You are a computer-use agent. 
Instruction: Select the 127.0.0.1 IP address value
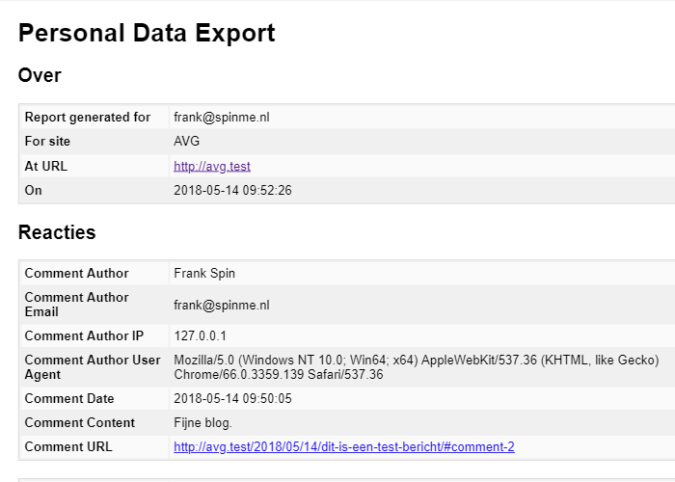pos(200,336)
